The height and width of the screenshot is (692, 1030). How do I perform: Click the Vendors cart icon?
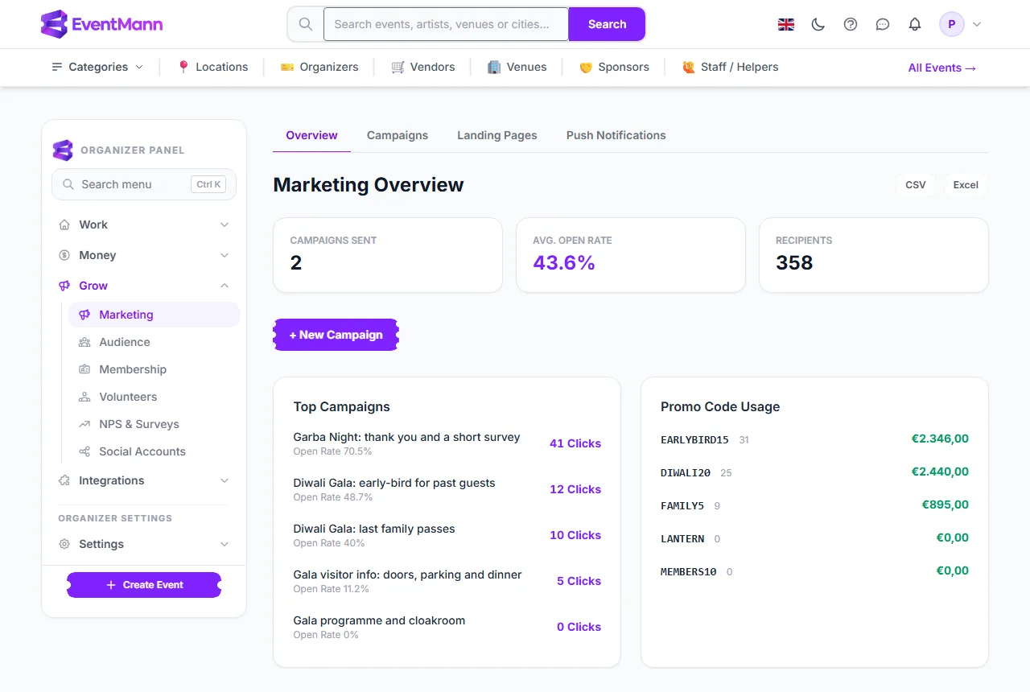(398, 67)
